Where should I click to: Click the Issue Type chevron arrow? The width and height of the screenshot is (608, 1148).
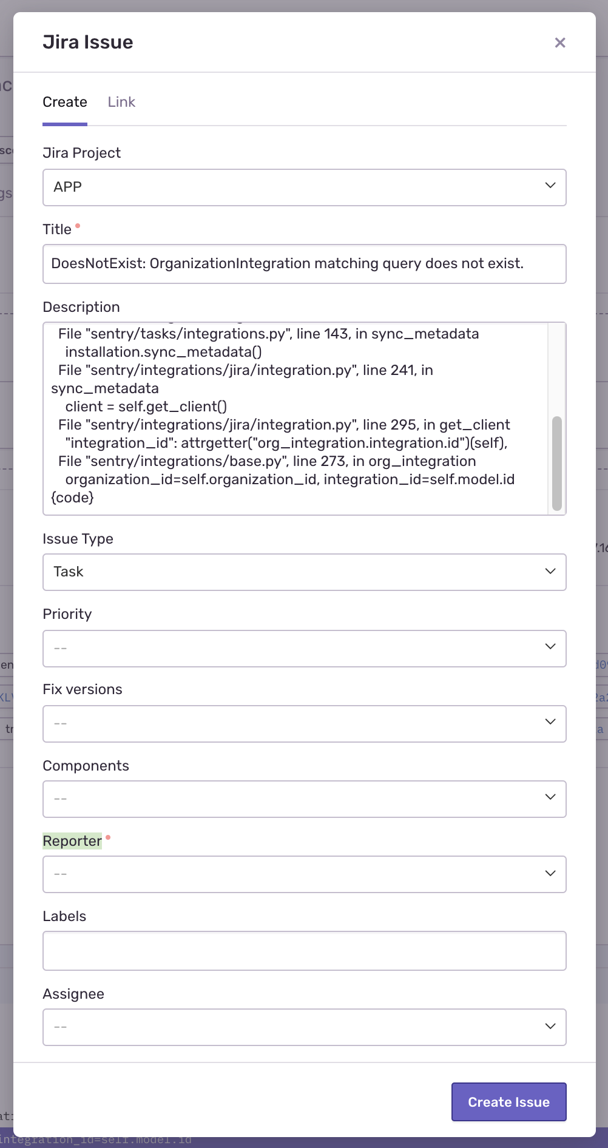tap(550, 571)
